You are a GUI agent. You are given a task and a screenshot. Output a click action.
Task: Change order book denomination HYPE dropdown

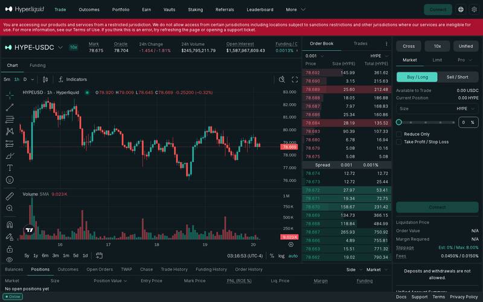click(379, 56)
